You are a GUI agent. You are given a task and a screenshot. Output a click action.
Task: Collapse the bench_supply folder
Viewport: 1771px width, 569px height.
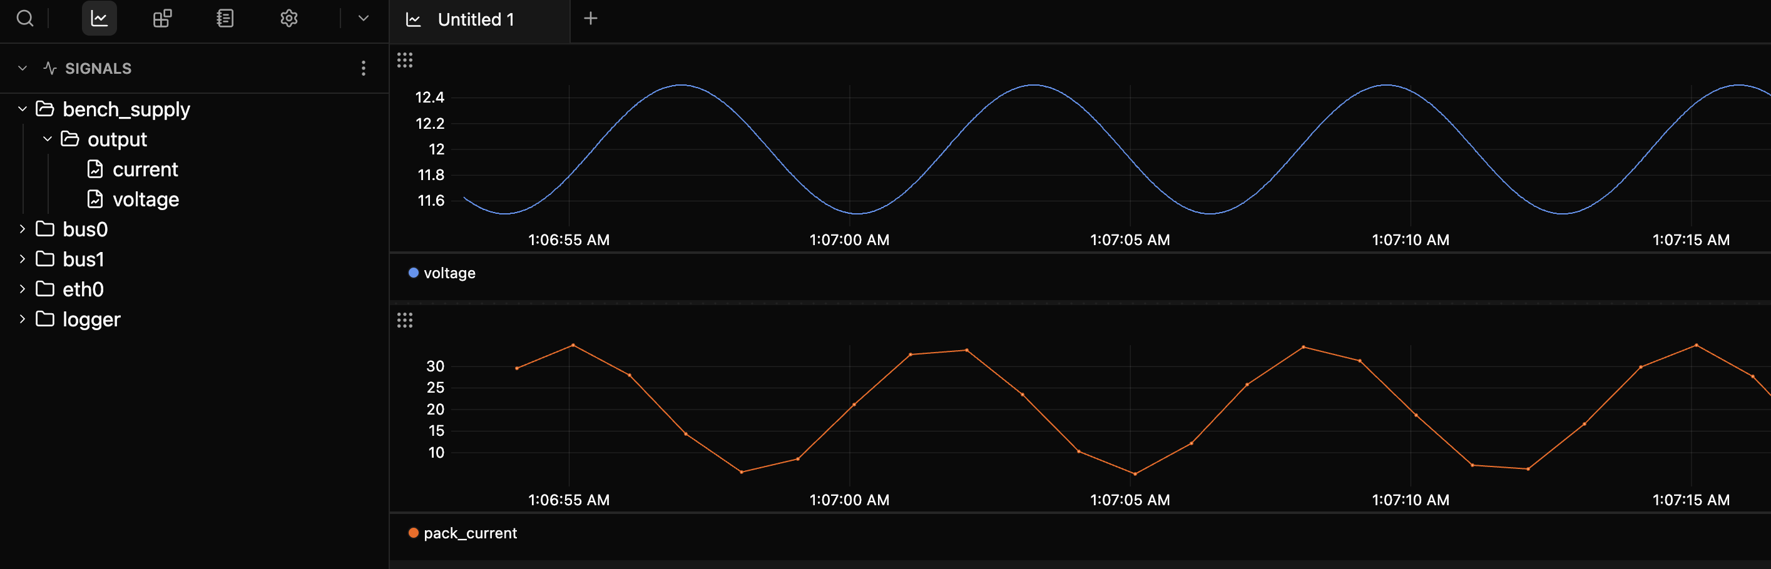[x=23, y=109]
